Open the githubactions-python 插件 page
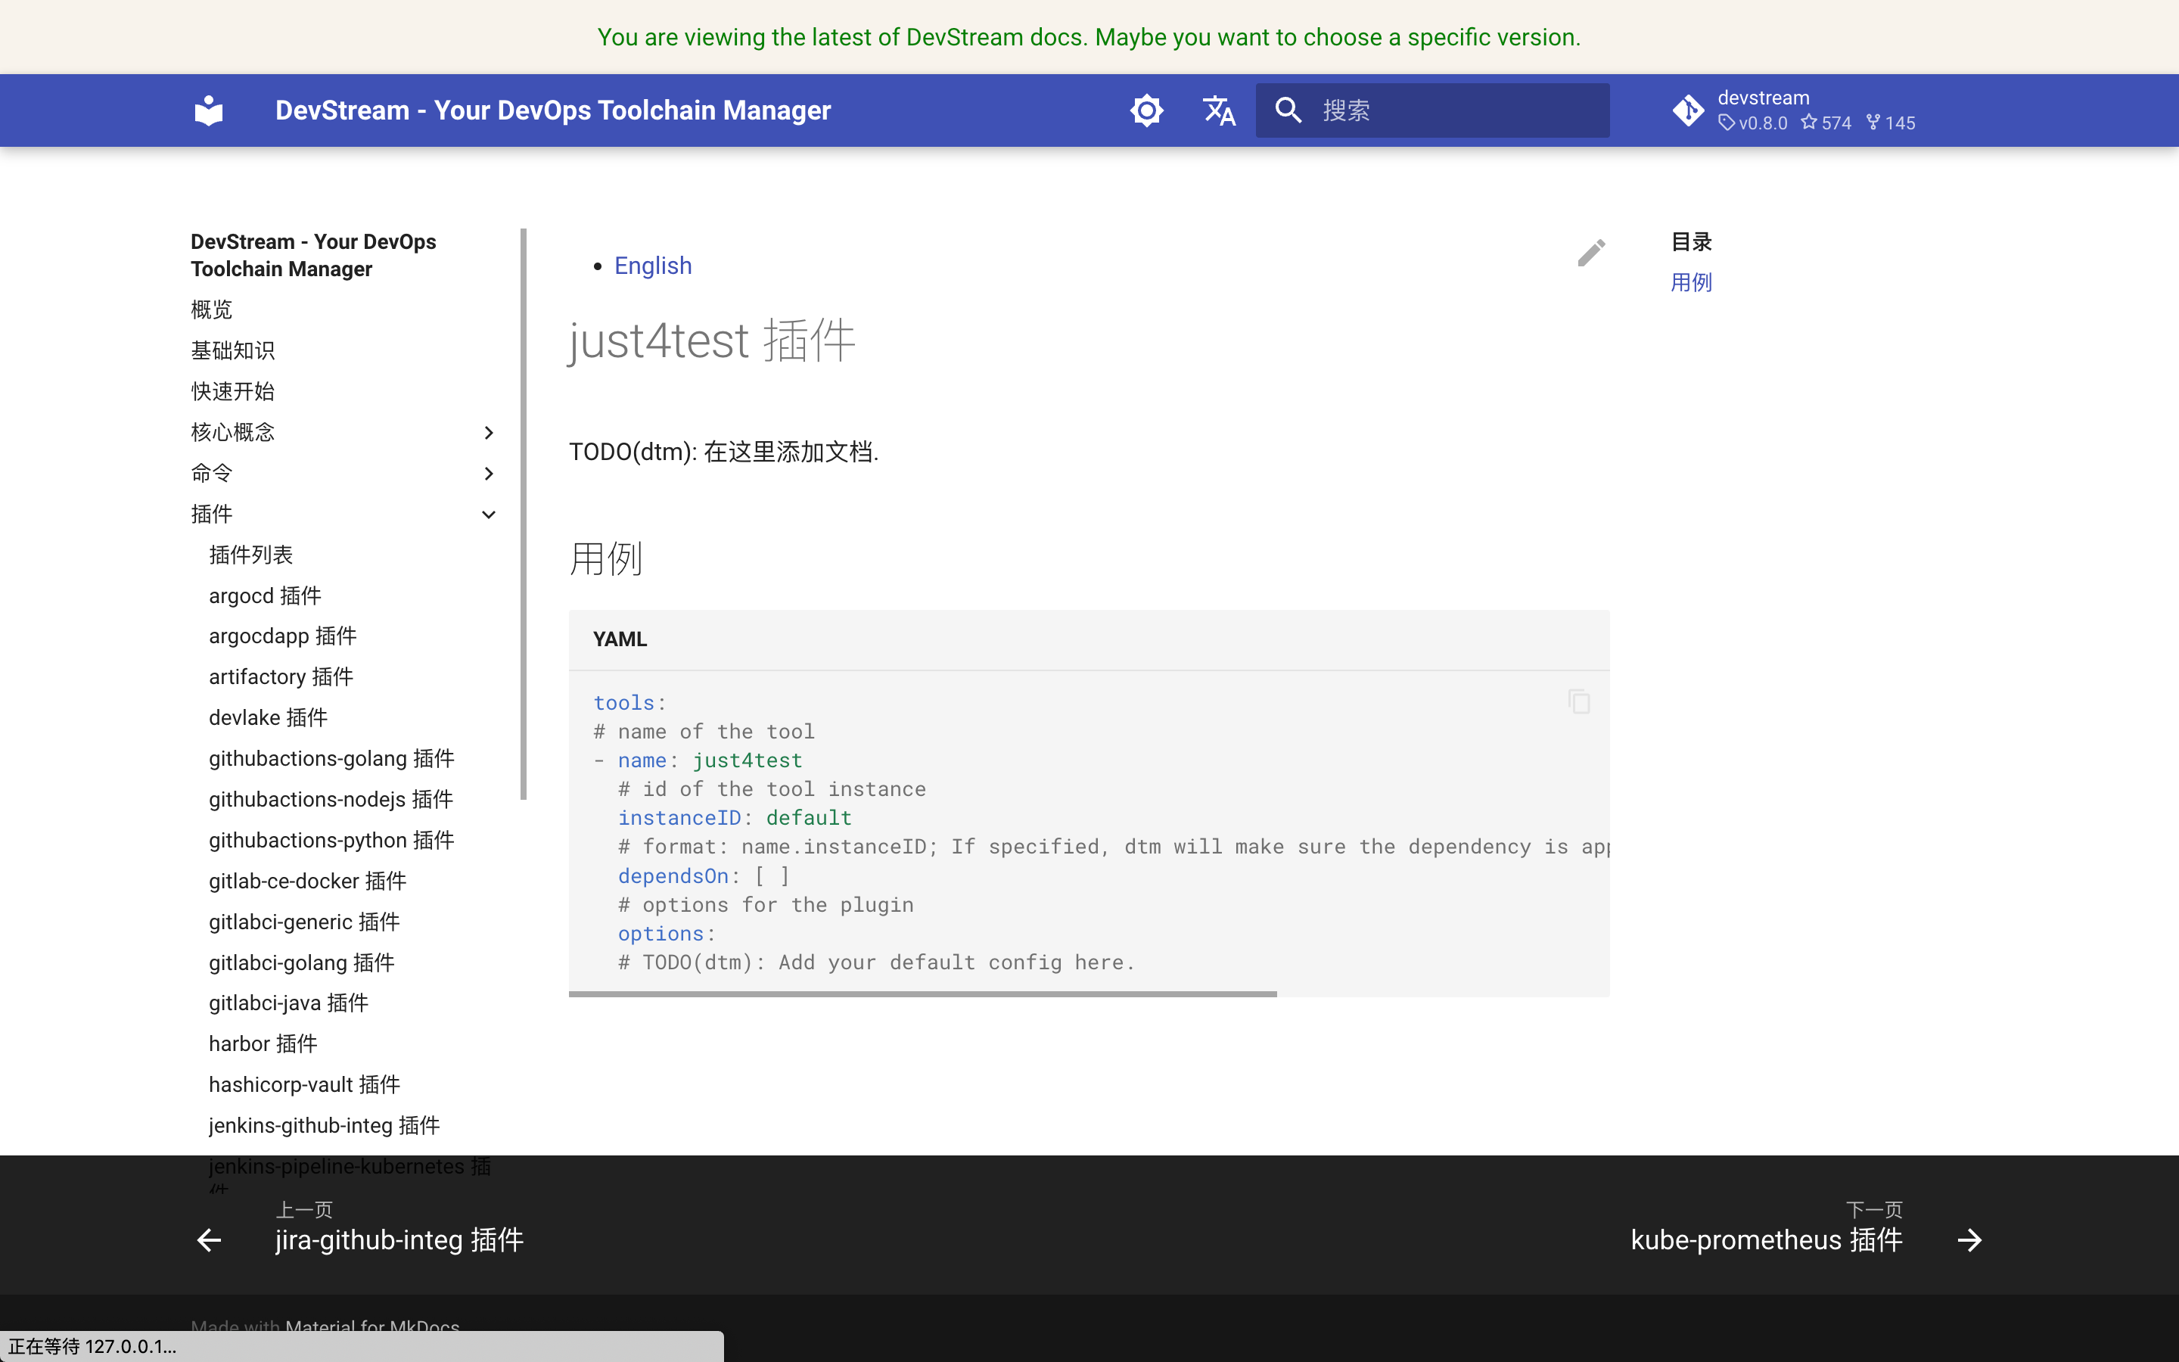2179x1362 pixels. coord(331,841)
